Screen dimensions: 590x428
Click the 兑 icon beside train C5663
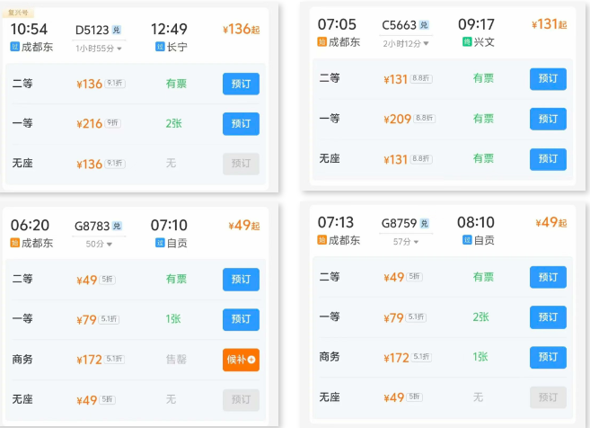(424, 24)
